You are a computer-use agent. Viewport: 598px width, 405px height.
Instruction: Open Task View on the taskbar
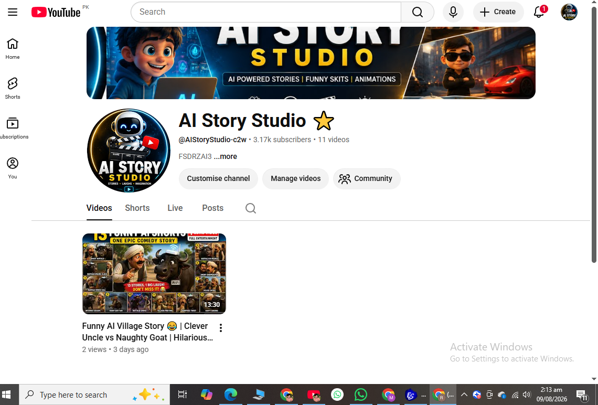[x=183, y=395]
